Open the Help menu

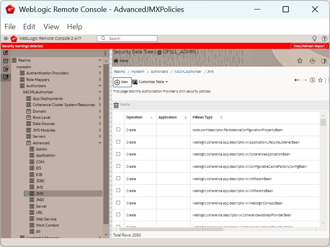[75, 27]
